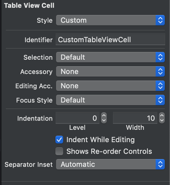Viewport: 170px width, 185px height.
Task: Increase the Indentation Level stepper
Action: pyautogui.click(x=104, y=115)
